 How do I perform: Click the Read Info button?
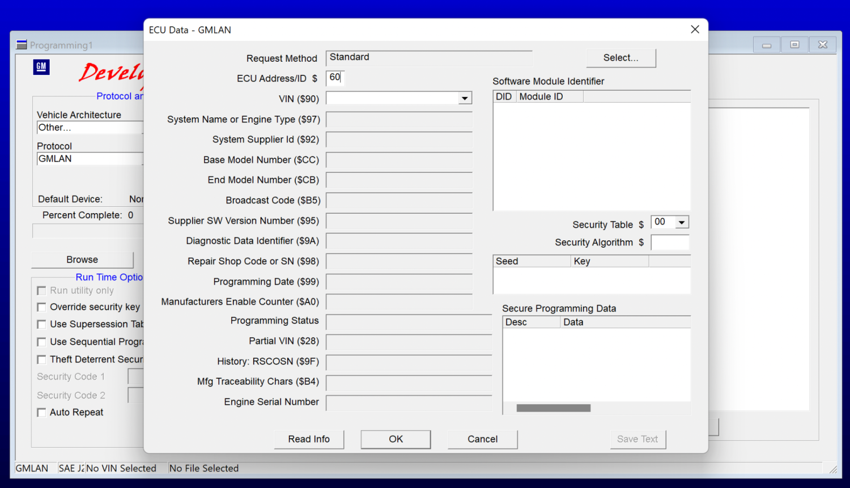coord(309,439)
